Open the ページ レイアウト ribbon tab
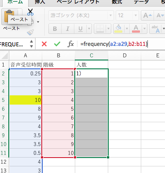 click(x=78, y=2)
